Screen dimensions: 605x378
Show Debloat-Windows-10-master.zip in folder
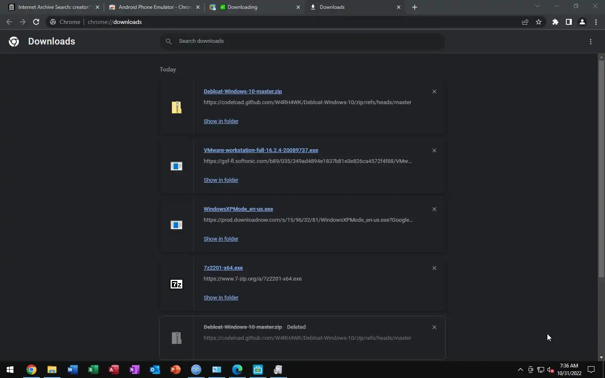[x=221, y=121]
